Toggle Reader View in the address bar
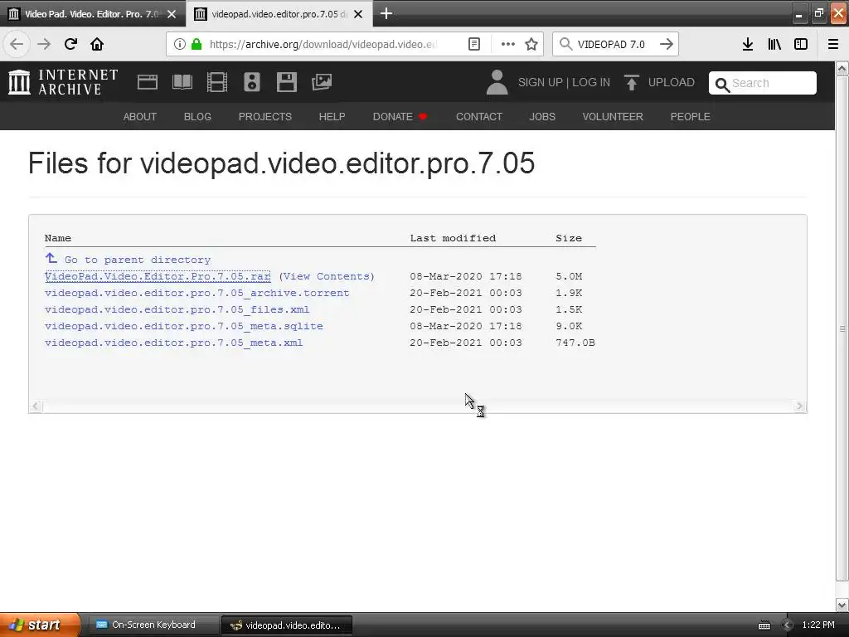The width and height of the screenshot is (849, 637). point(473,44)
